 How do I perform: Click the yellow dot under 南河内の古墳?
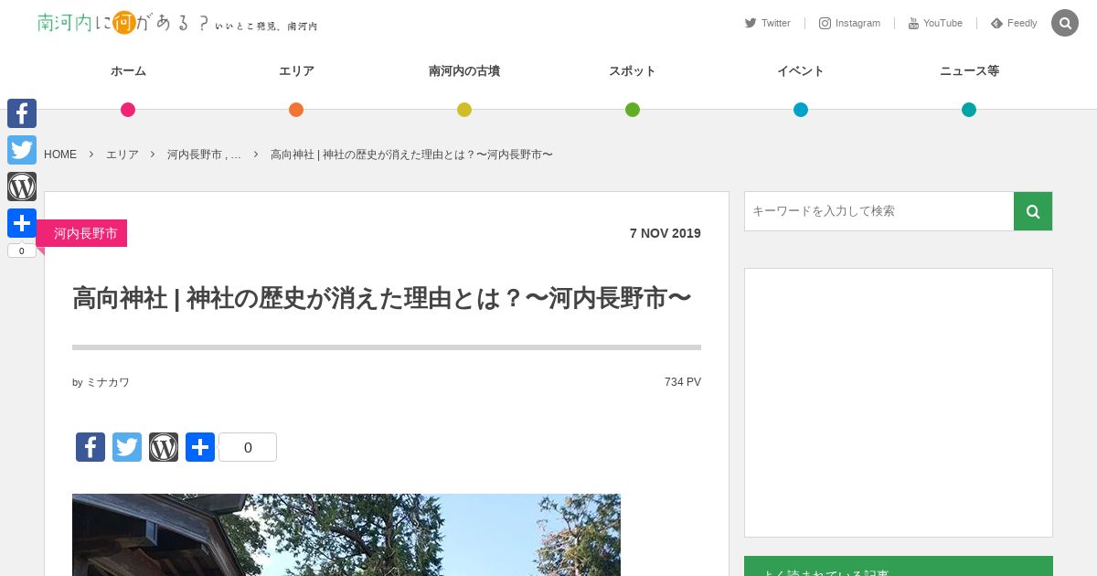(x=464, y=110)
